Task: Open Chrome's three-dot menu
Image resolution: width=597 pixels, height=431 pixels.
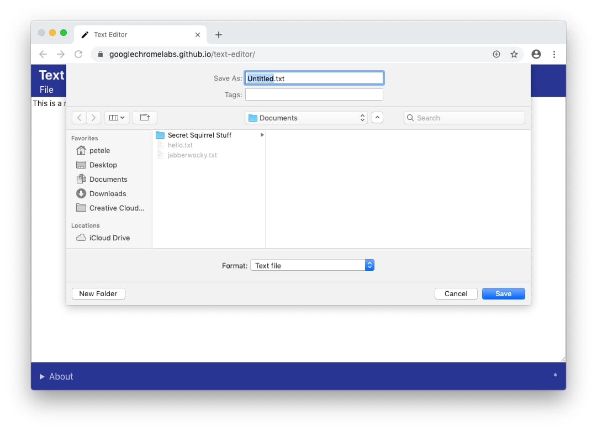Action: [554, 54]
